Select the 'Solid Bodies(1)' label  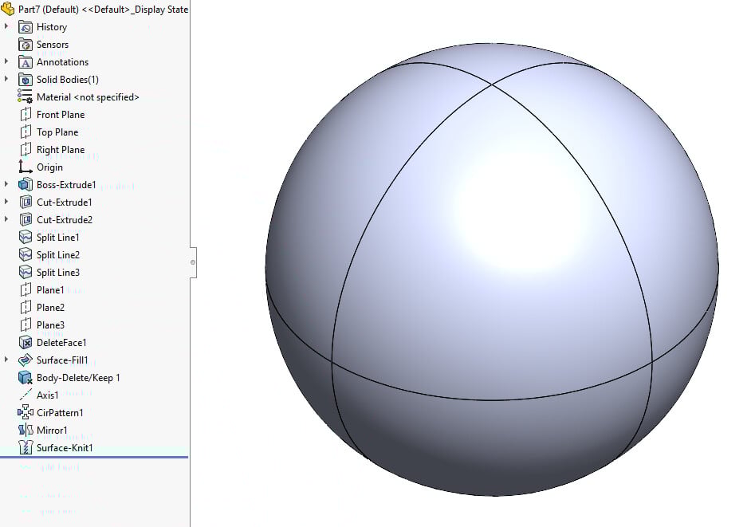tap(68, 80)
